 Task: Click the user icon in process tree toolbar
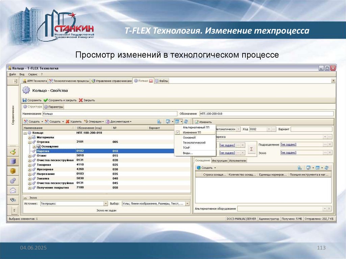(159, 122)
